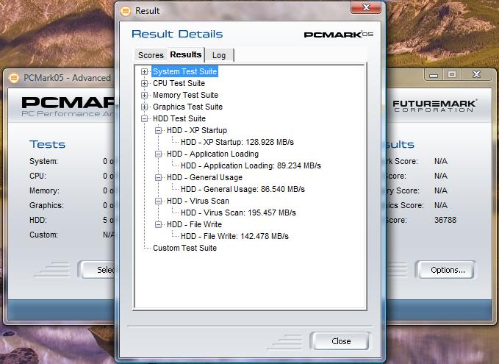Expand the CPU Test Suite node
The image size is (499, 364).
coord(144,83)
